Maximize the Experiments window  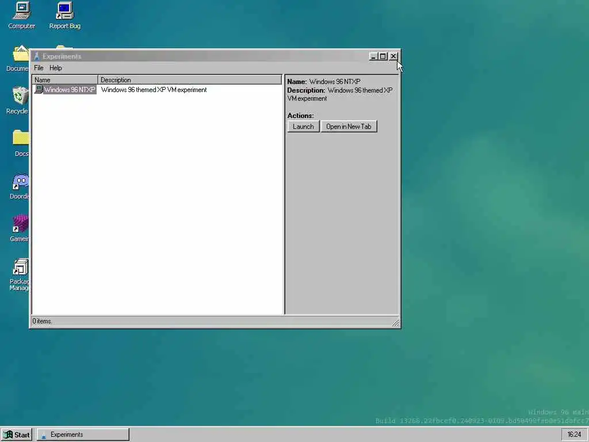point(383,56)
